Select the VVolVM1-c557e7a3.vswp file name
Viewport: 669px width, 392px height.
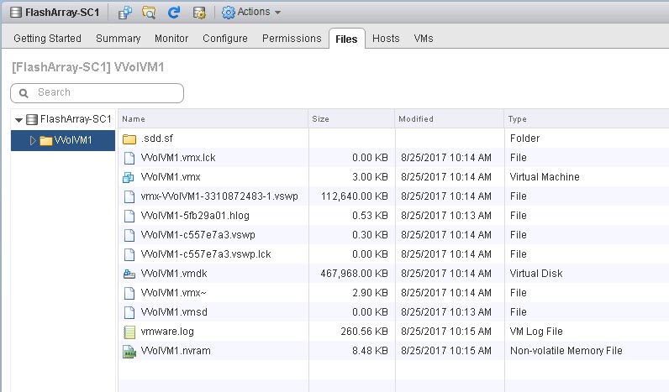pos(198,235)
